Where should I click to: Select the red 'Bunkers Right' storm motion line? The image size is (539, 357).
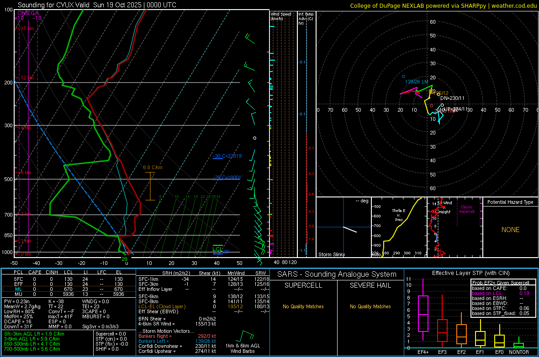click(177, 336)
